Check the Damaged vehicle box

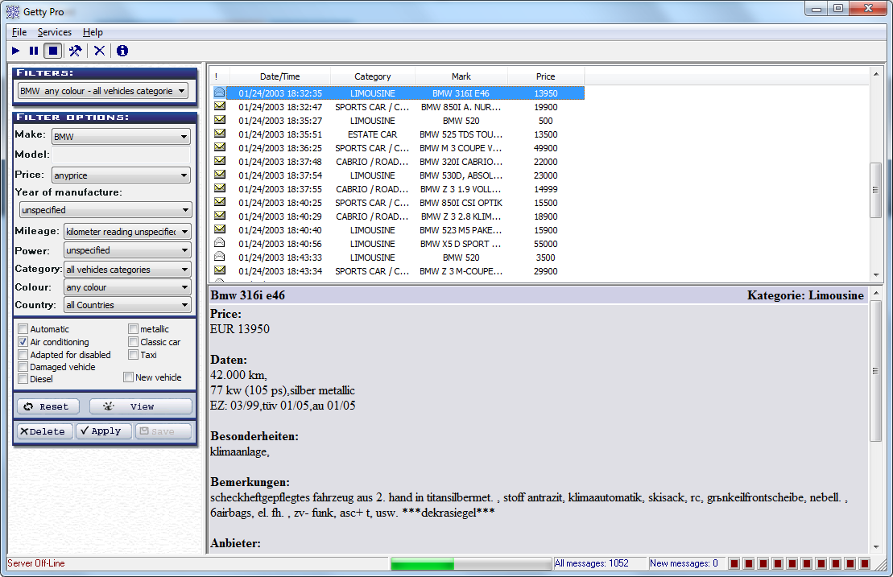tap(23, 367)
